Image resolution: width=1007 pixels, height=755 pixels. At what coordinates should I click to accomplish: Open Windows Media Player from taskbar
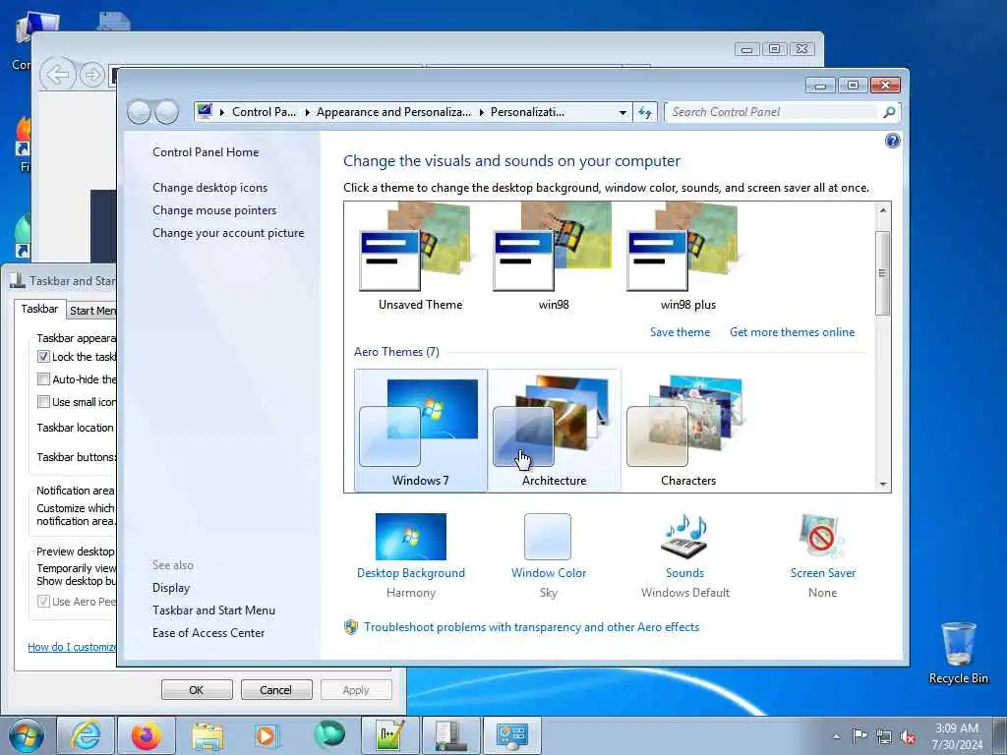coord(266,735)
